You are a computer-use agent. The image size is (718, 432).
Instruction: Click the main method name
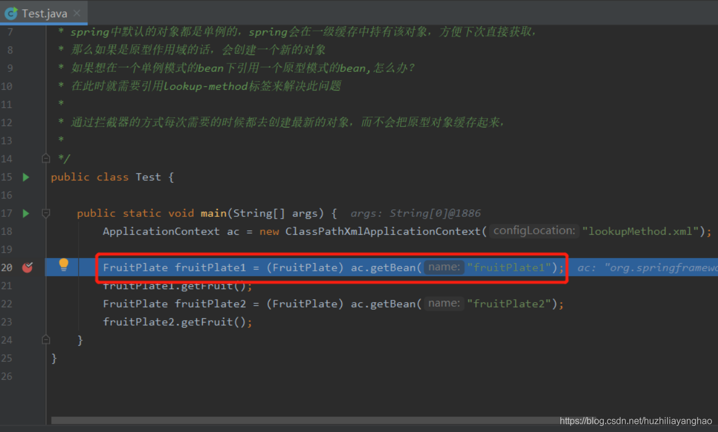pyautogui.click(x=214, y=213)
